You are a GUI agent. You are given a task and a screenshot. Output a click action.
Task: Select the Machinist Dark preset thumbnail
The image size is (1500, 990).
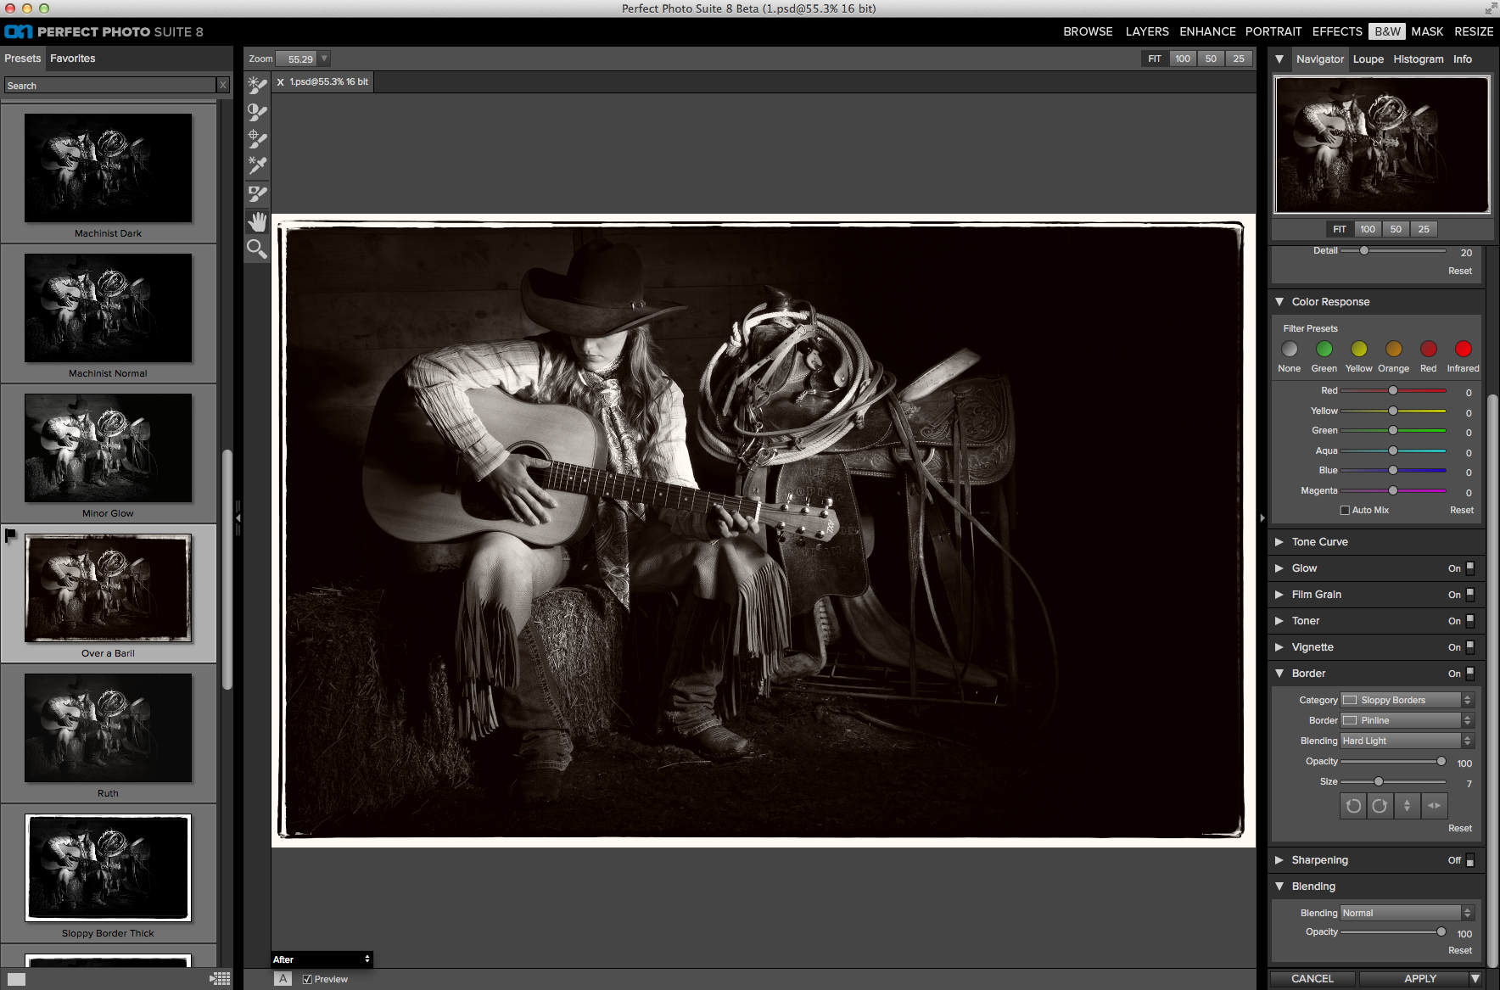(109, 168)
